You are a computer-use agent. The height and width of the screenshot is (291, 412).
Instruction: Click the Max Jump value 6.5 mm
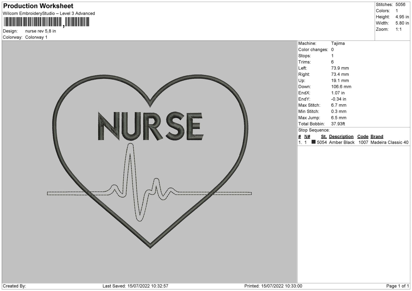pos(339,118)
